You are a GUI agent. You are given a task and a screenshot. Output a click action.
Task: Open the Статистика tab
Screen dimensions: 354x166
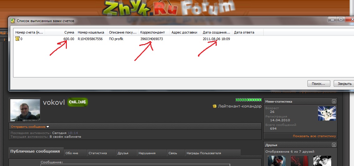coord(97,153)
